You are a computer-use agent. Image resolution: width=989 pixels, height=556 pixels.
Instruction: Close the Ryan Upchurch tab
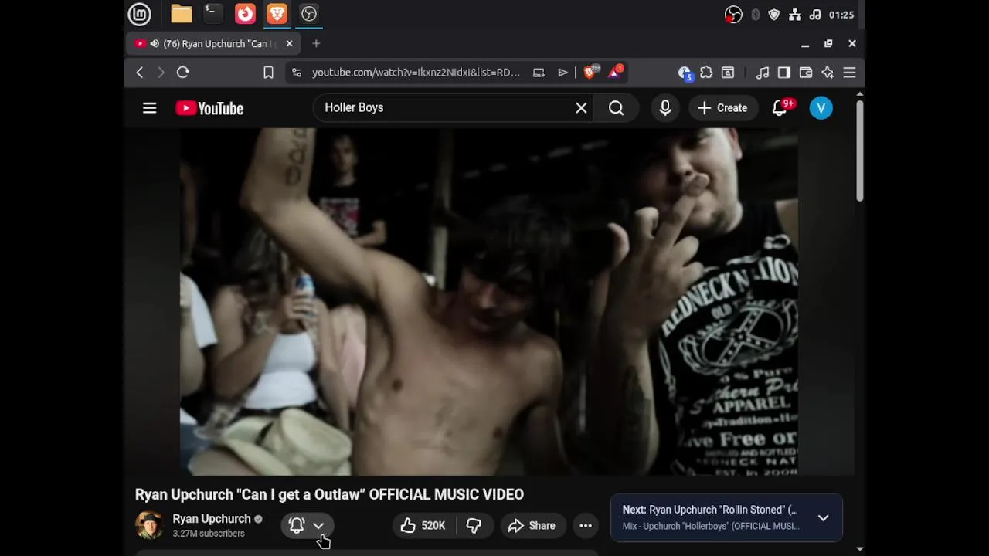[x=289, y=44]
